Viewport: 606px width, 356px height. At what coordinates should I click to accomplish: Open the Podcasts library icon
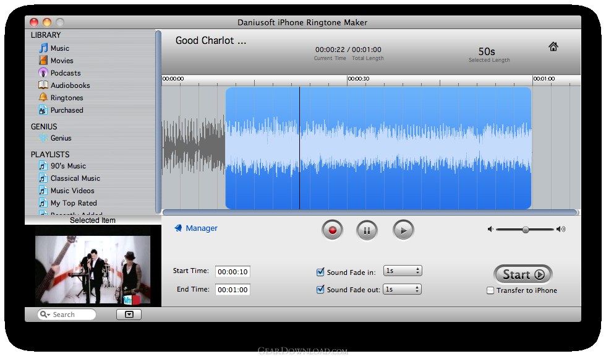pyautogui.click(x=43, y=73)
